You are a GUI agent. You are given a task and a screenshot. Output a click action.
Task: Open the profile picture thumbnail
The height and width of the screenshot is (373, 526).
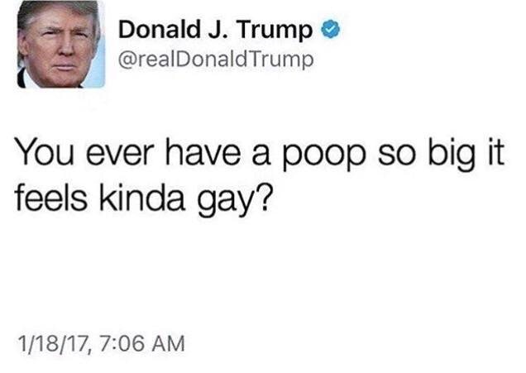tap(61, 45)
